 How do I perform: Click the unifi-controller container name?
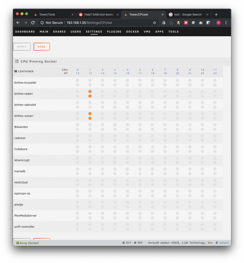click(24, 227)
